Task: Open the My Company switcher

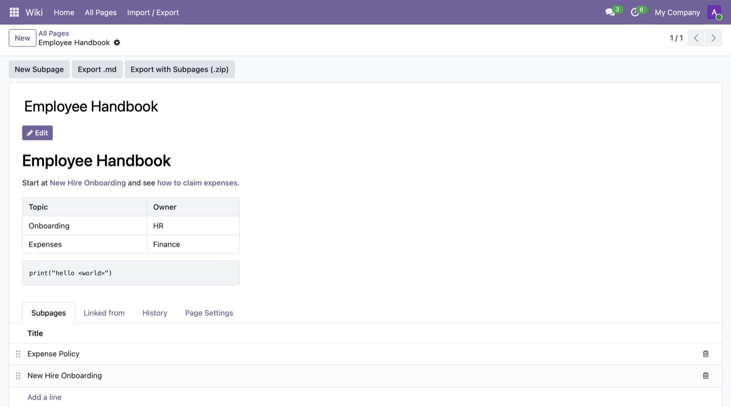Action: (677, 12)
